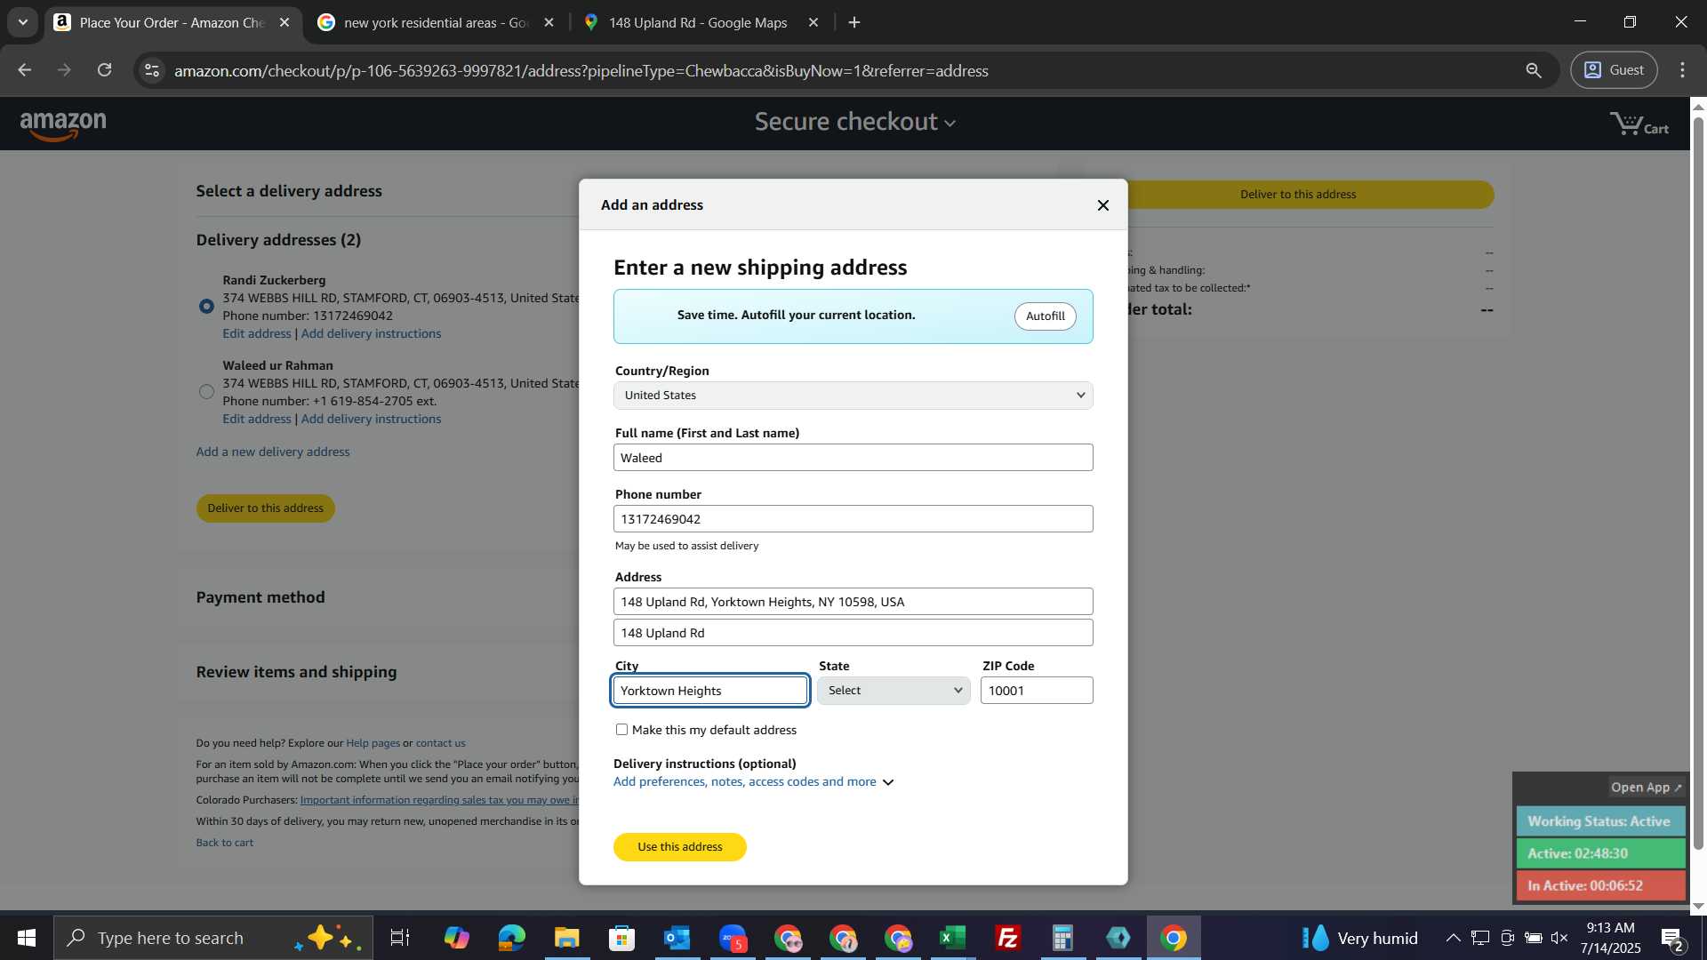
Task: Open Outlook from the taskbar
Action: pos(677,938)
